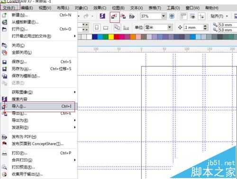Choose Save As menu item
This screenshot has width=237, height=179.
click(39, 69)
